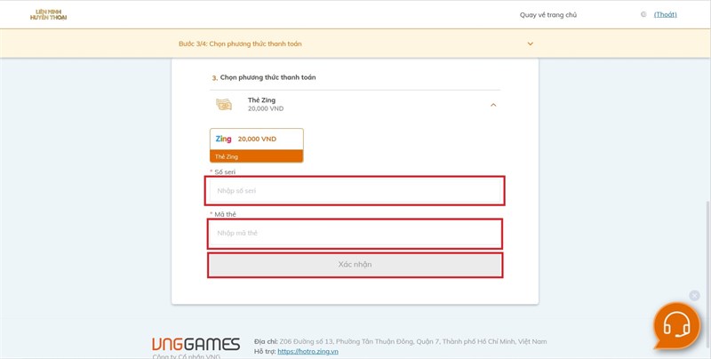Viewport: 711px width, 359px height.
Task: Click the card stack icon next to Thẻ Zing
Action: [224, 105]
